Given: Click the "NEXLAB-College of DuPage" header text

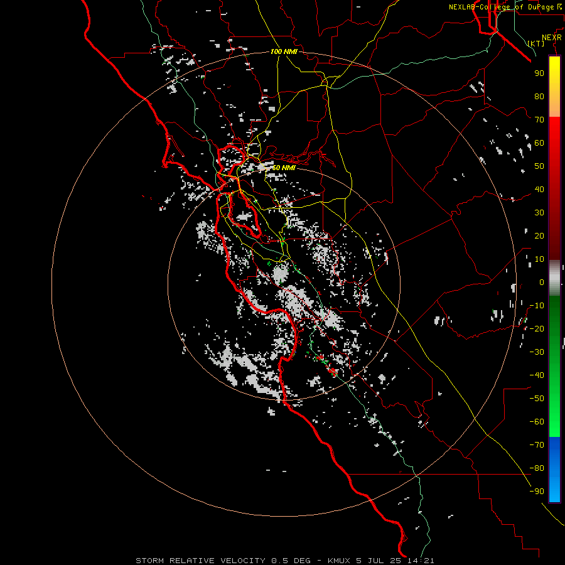Looking at the screenshot, I should tap(501, 7).
